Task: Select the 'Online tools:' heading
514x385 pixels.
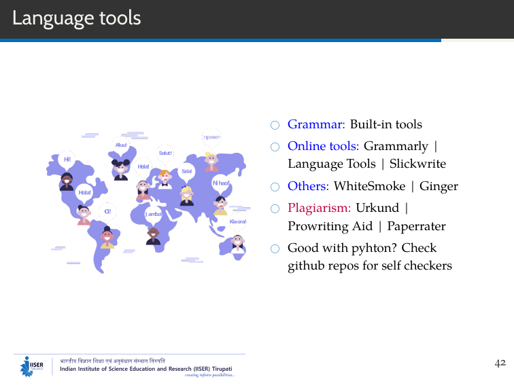Action: pyautogui.click(x=323, y=146)
